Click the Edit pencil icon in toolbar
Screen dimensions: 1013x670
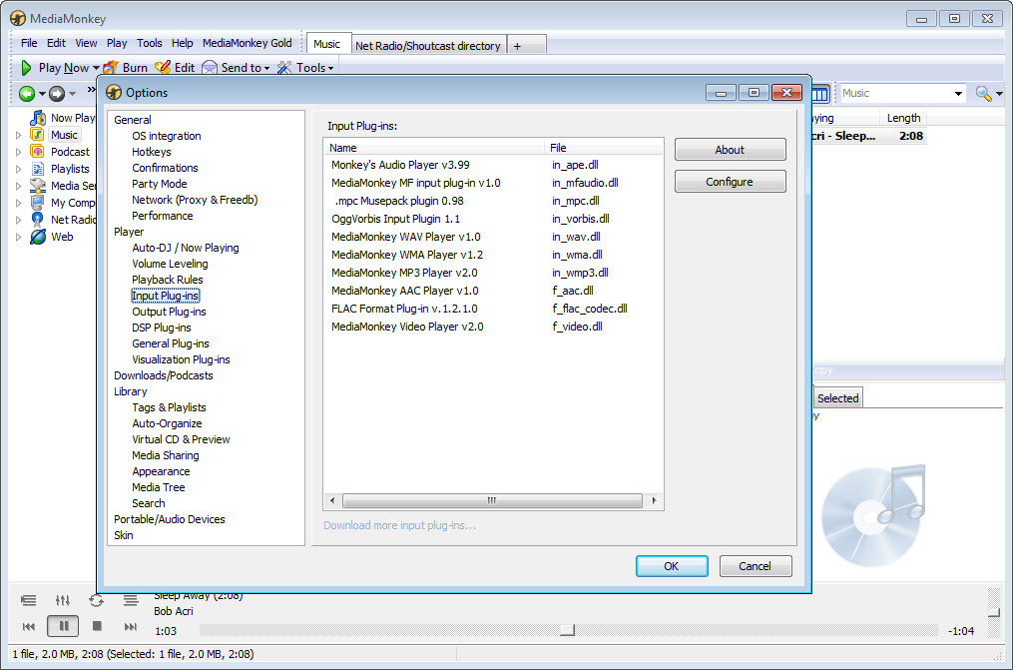coord(163,68)
